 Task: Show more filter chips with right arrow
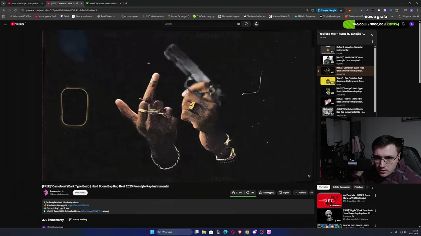point(373,188)
